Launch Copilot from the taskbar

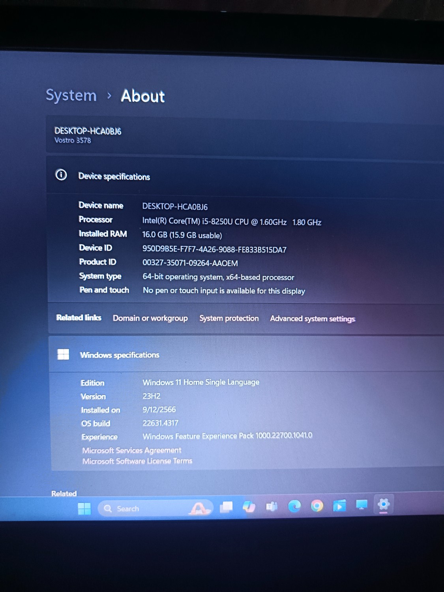(x=249, y=506)
